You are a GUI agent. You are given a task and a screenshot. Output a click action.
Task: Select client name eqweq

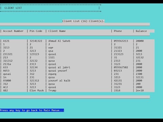click(x=52, y=74)
